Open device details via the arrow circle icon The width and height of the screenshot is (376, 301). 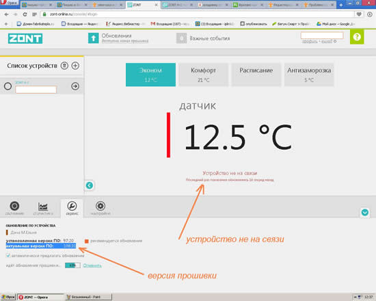pos(75,86)
